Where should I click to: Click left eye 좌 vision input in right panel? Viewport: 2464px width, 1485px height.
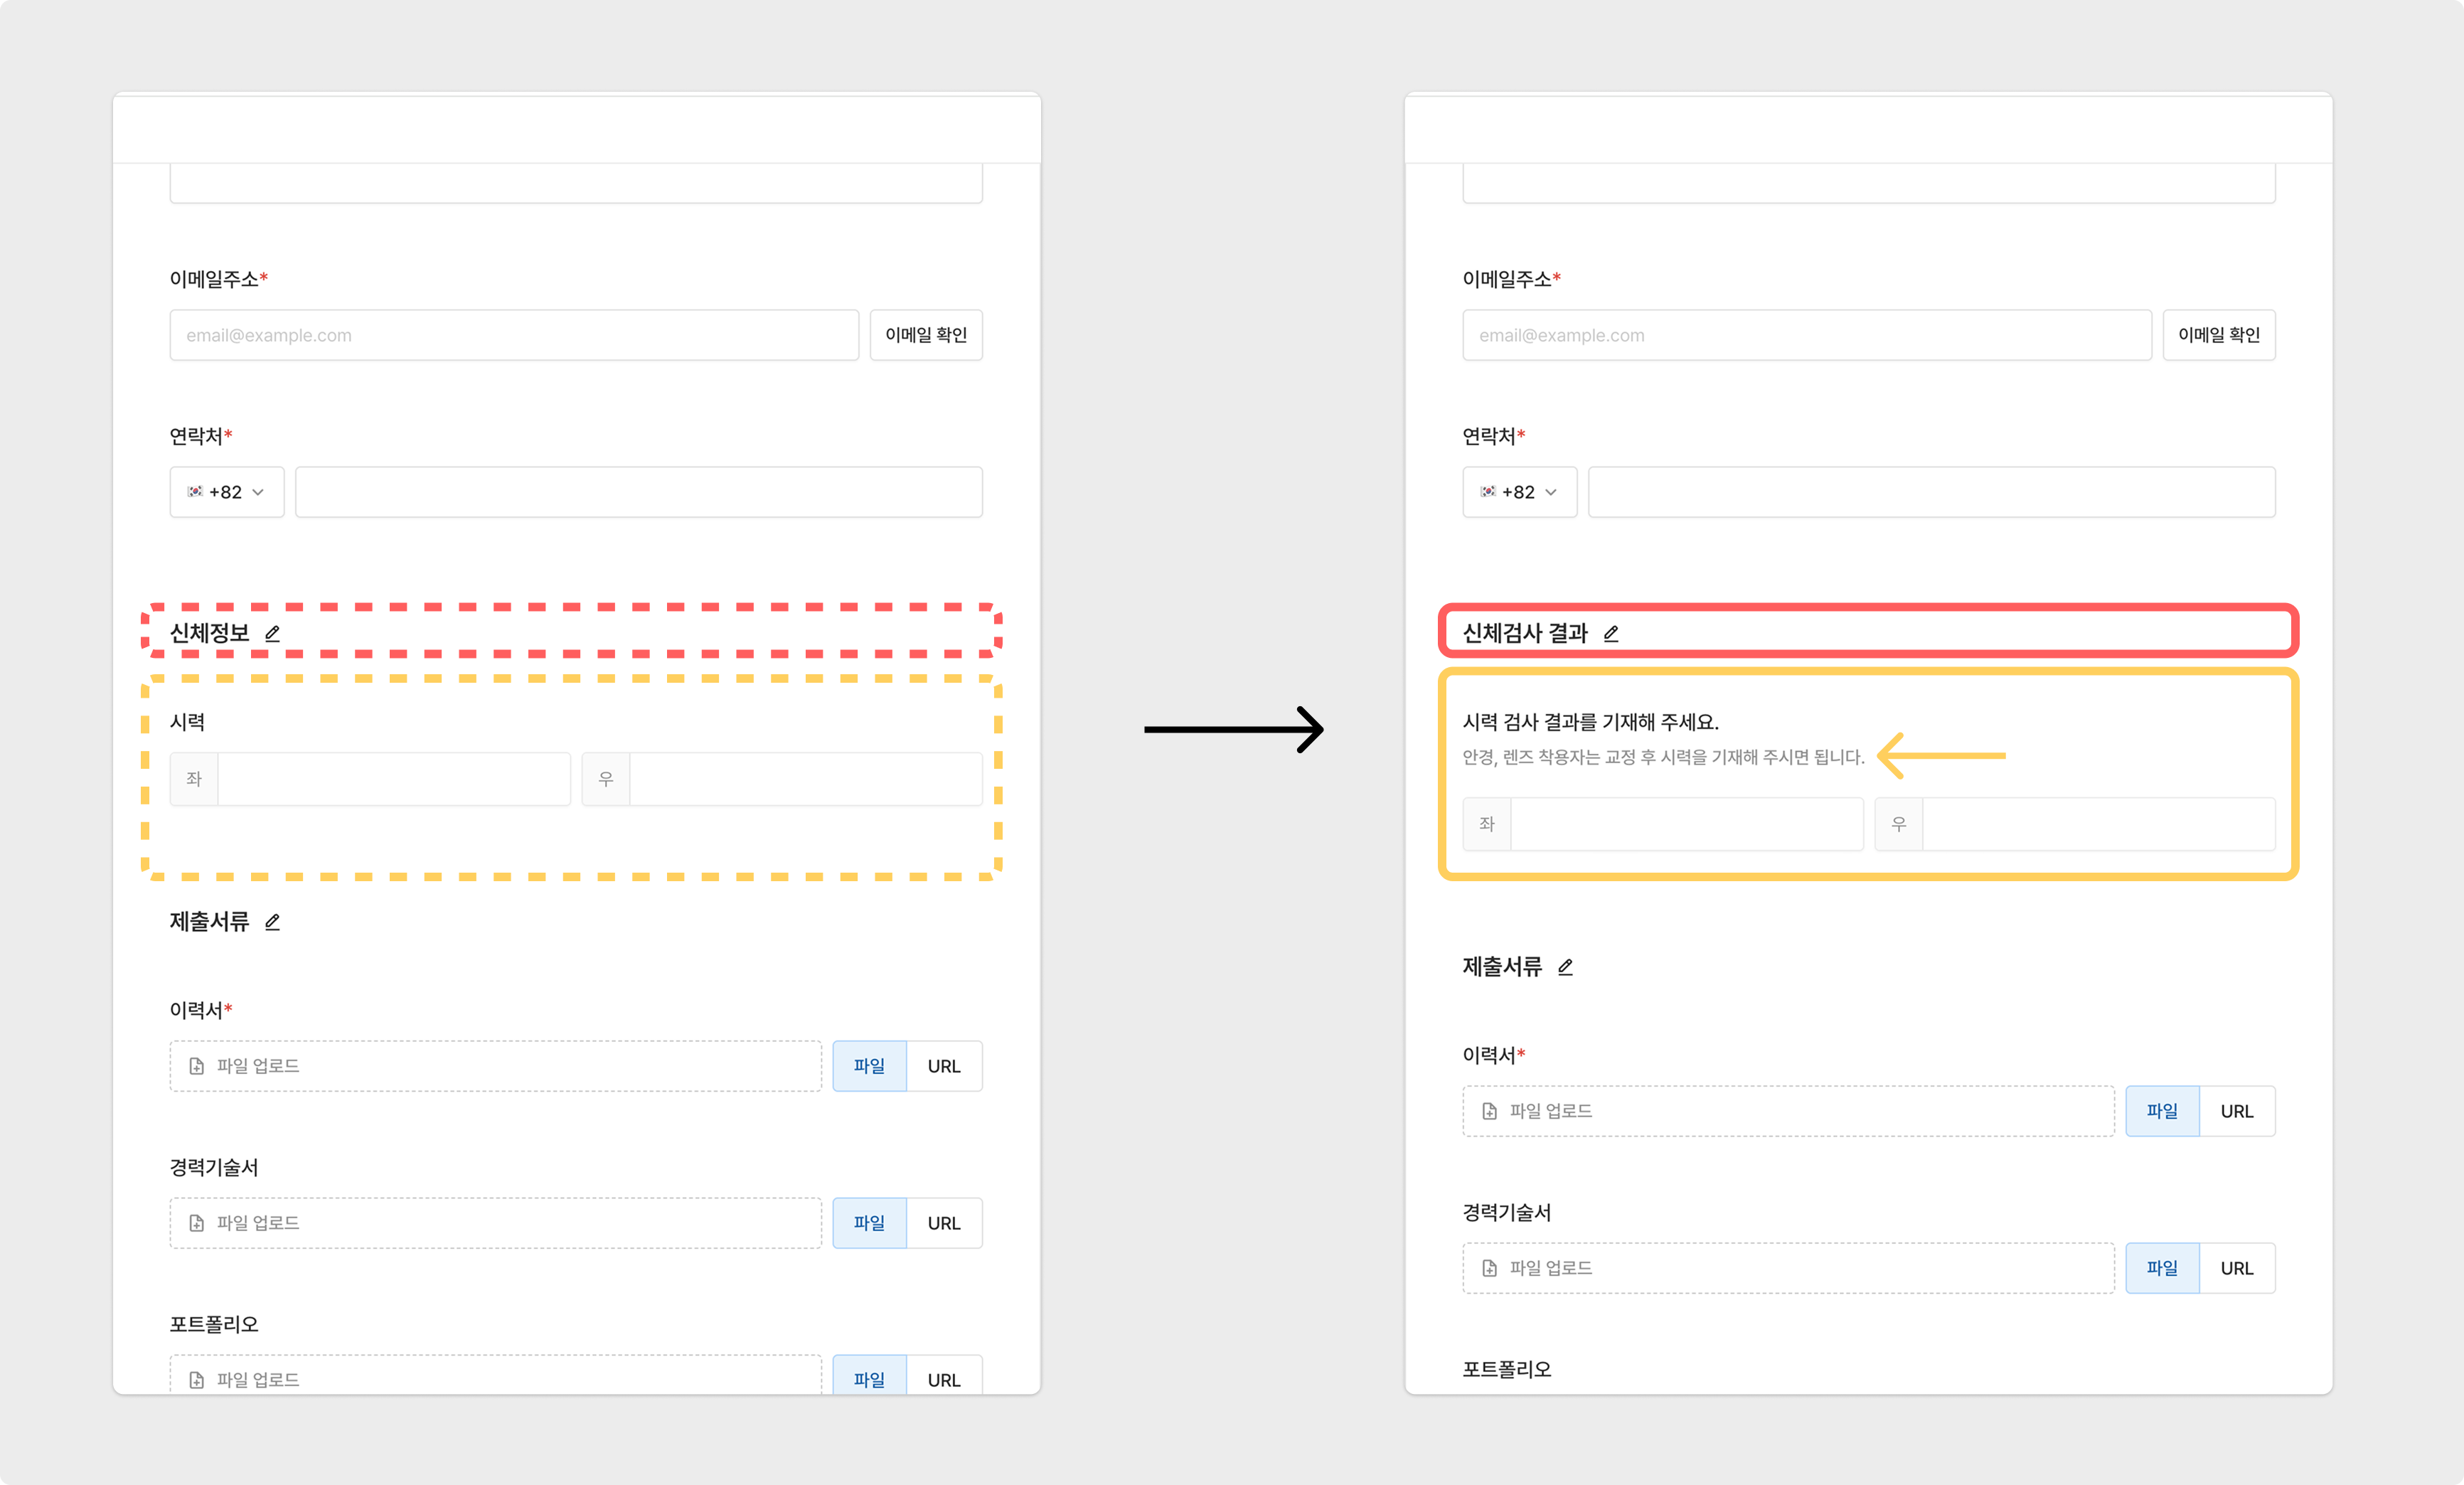click(1686, 824)
